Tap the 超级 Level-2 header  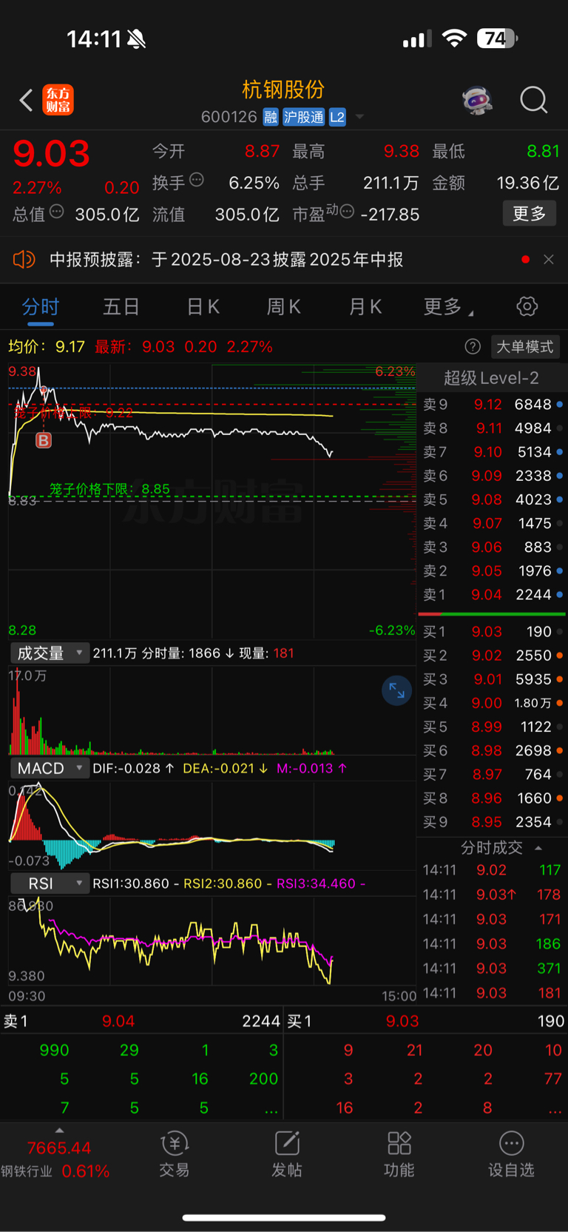coord(491,378)
